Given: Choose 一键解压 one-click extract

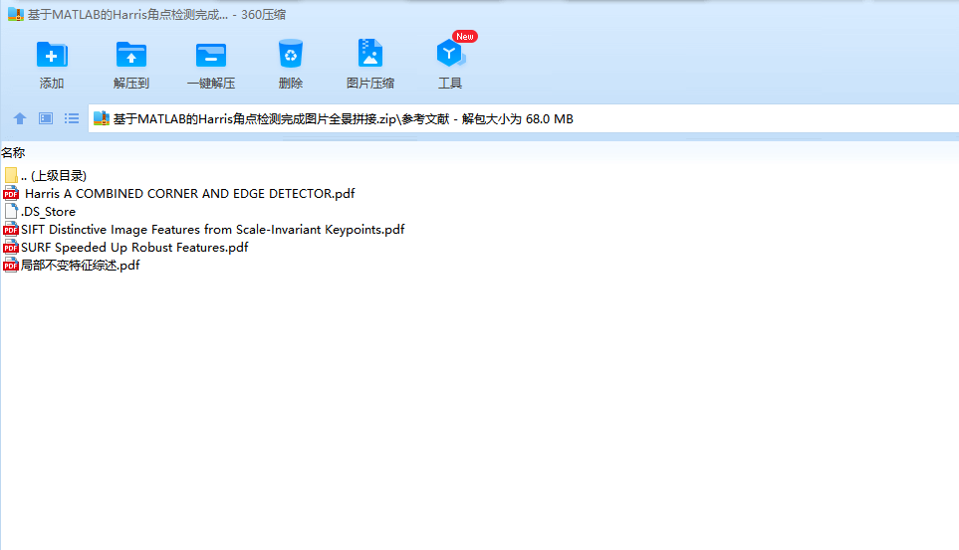Looking at the screenshot, I should pos(211,55).
